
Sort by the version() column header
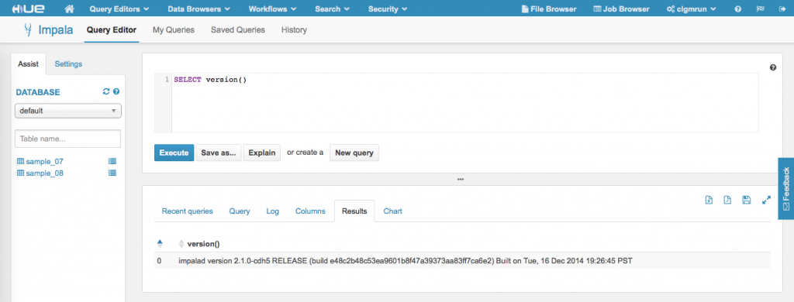click(x=199, y=244)
